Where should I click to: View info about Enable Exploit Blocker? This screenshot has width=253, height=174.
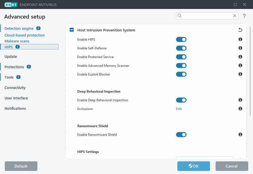pyautogui.click(x=240, y=74)
